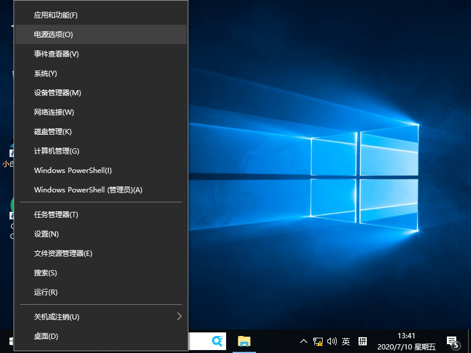Click the network status icon in the tray
Image resolution: width=471 pixels, height=353 pixels.
tap(318, 341)
